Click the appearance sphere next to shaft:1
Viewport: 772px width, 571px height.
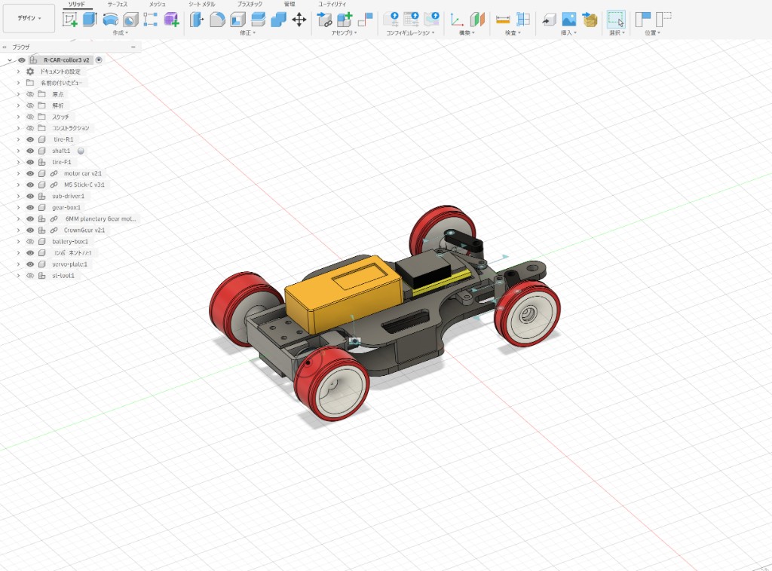pyautogui.click(x=81, y=151)
